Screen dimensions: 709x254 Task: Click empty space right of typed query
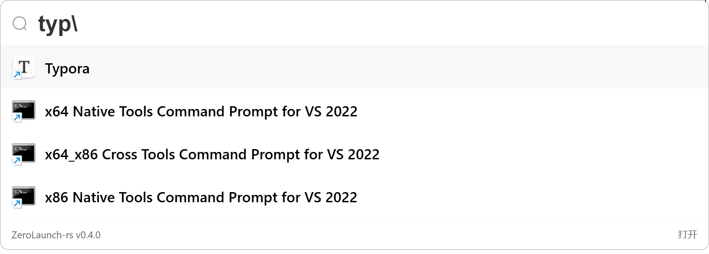coord(371,24)
